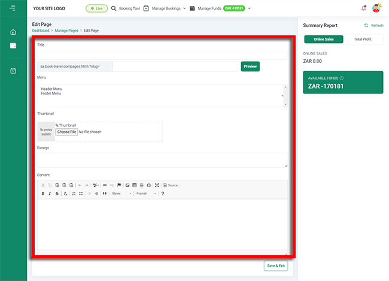Select Header Menu in the Menu list
This screenshot has width=389, height=281.
pos(51,89)
